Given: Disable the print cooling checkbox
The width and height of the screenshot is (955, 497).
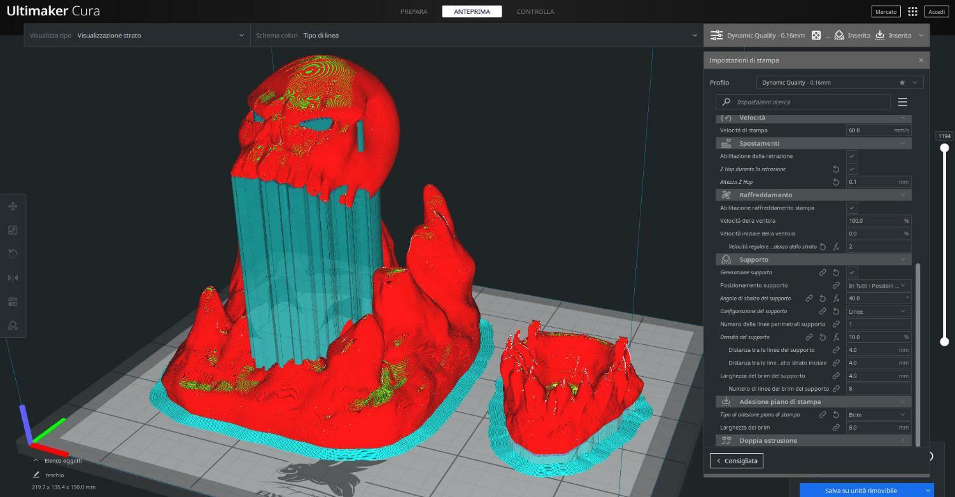Looking at the screenshot, I should pyautogui.click(x=852, y=207).
